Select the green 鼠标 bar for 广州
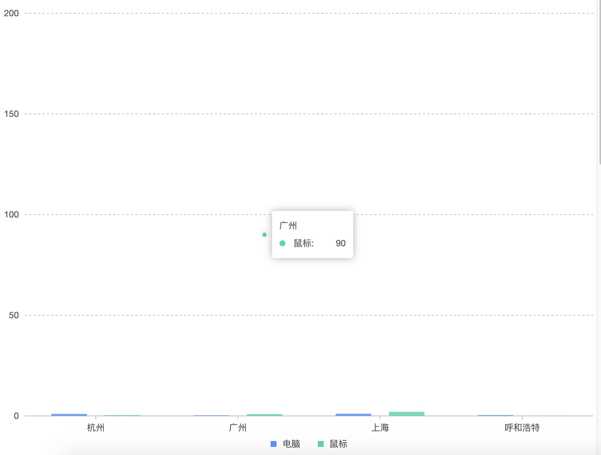 pos(265,415)
